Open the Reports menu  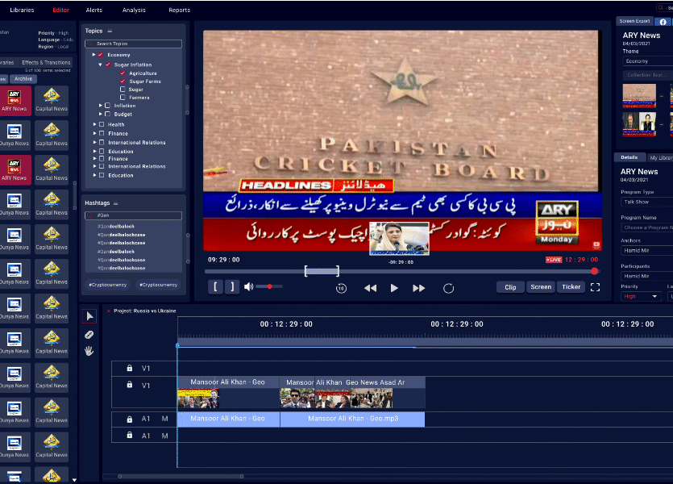point(180,10)
